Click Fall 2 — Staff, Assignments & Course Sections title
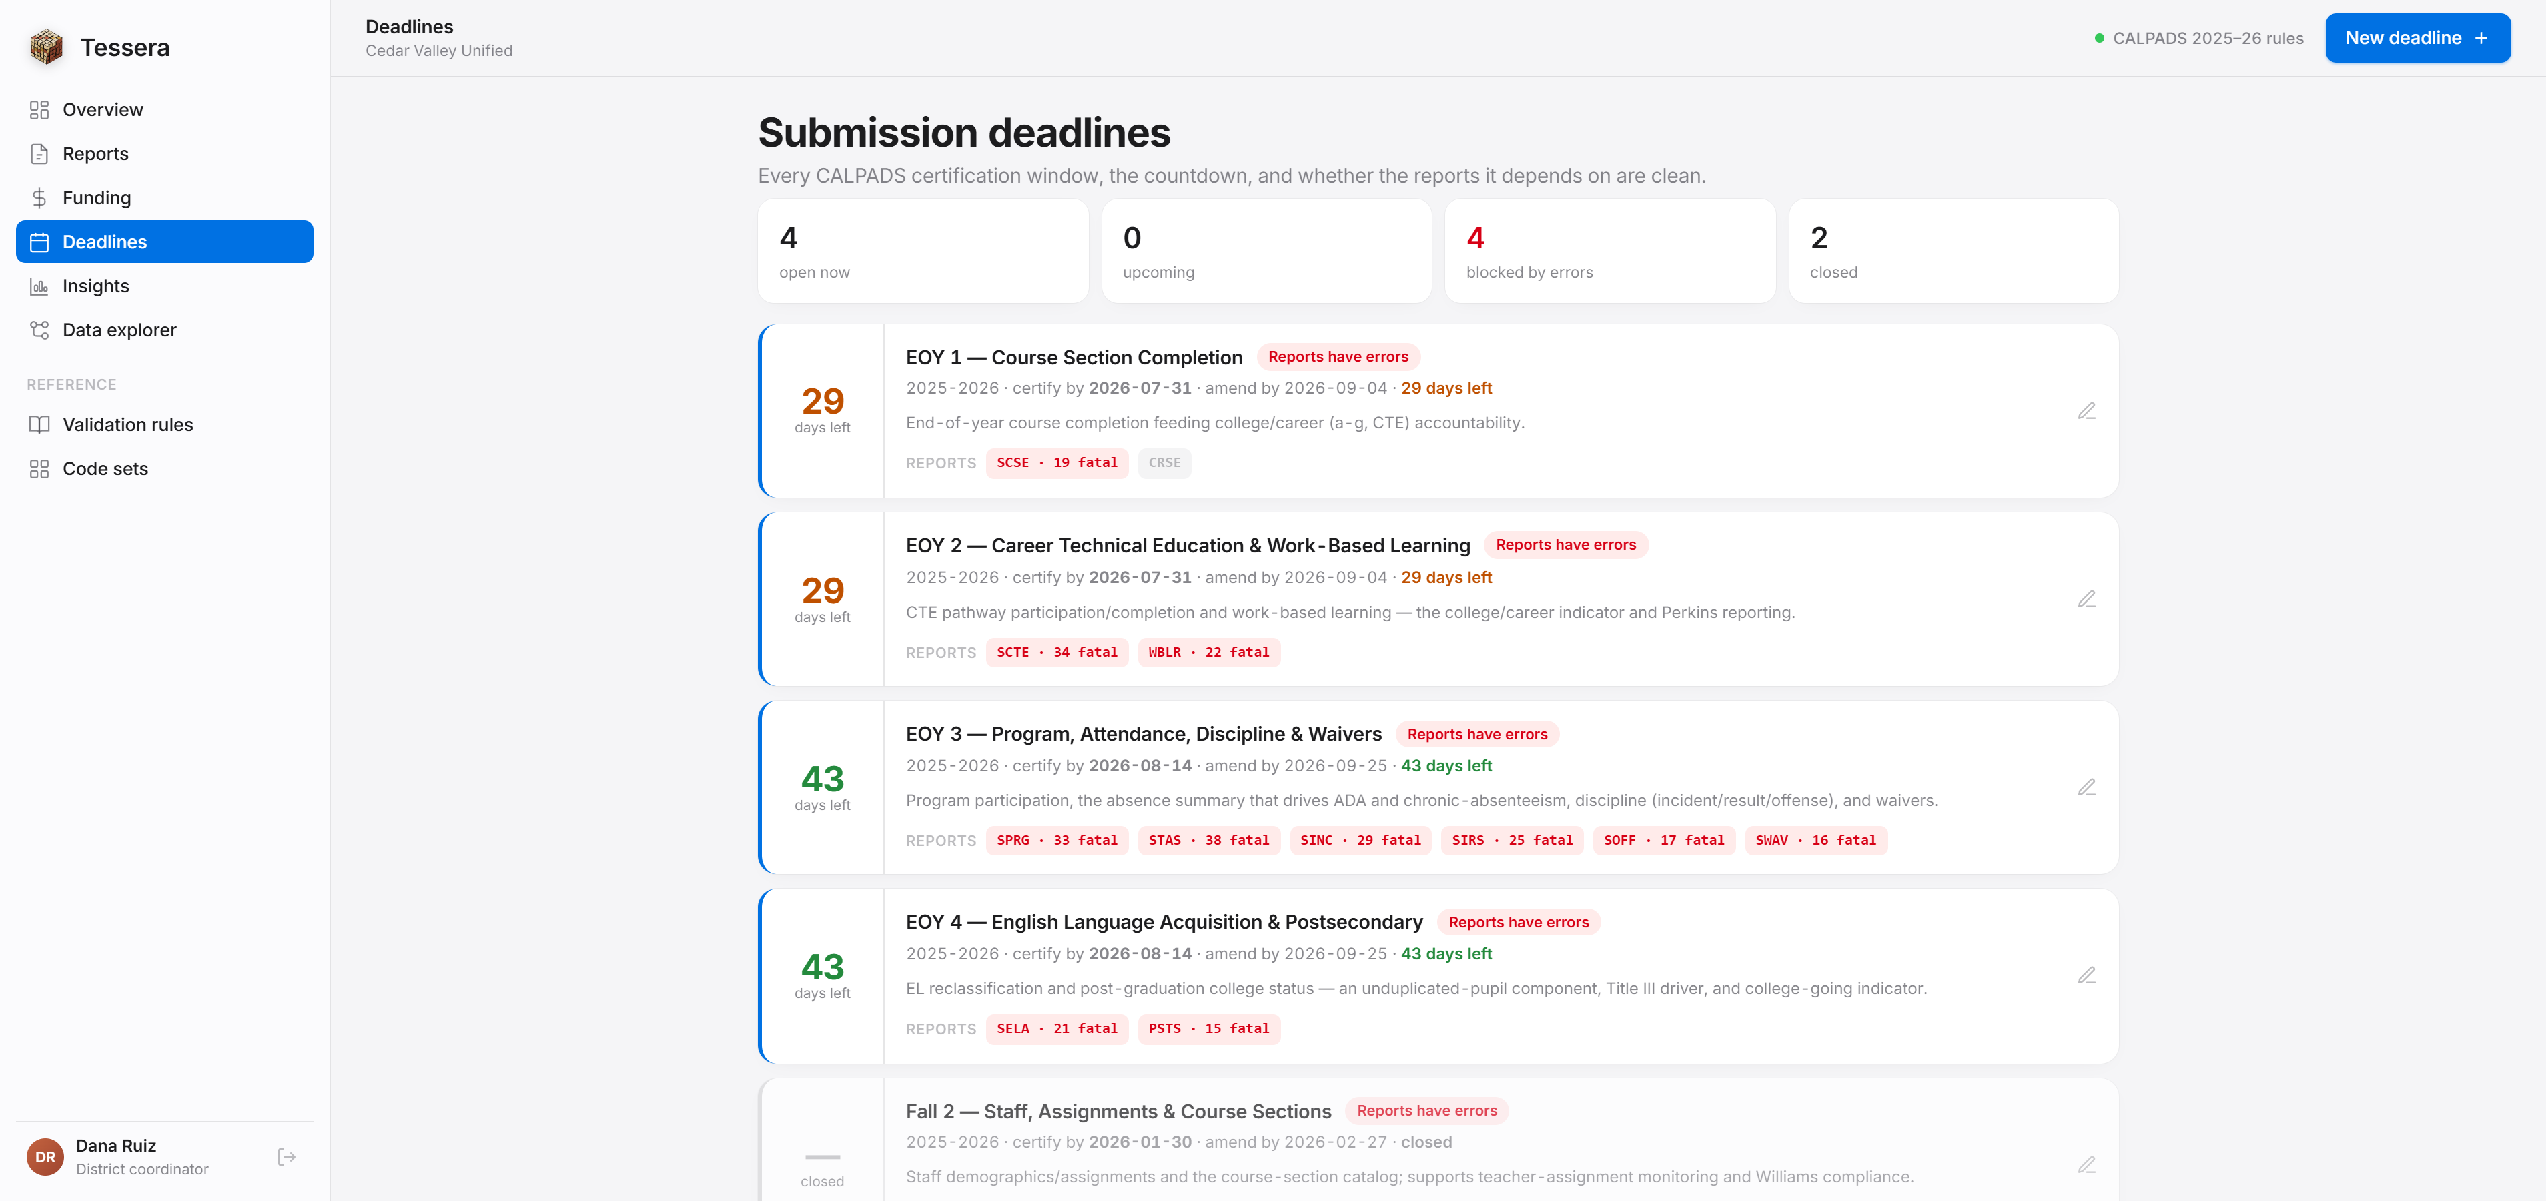Image resolution: width=2546 pixels, height=1201 pixels. tap(1119, 1112)
